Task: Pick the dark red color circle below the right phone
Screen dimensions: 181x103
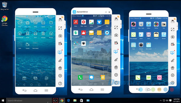Action: [x=172, y=89]
